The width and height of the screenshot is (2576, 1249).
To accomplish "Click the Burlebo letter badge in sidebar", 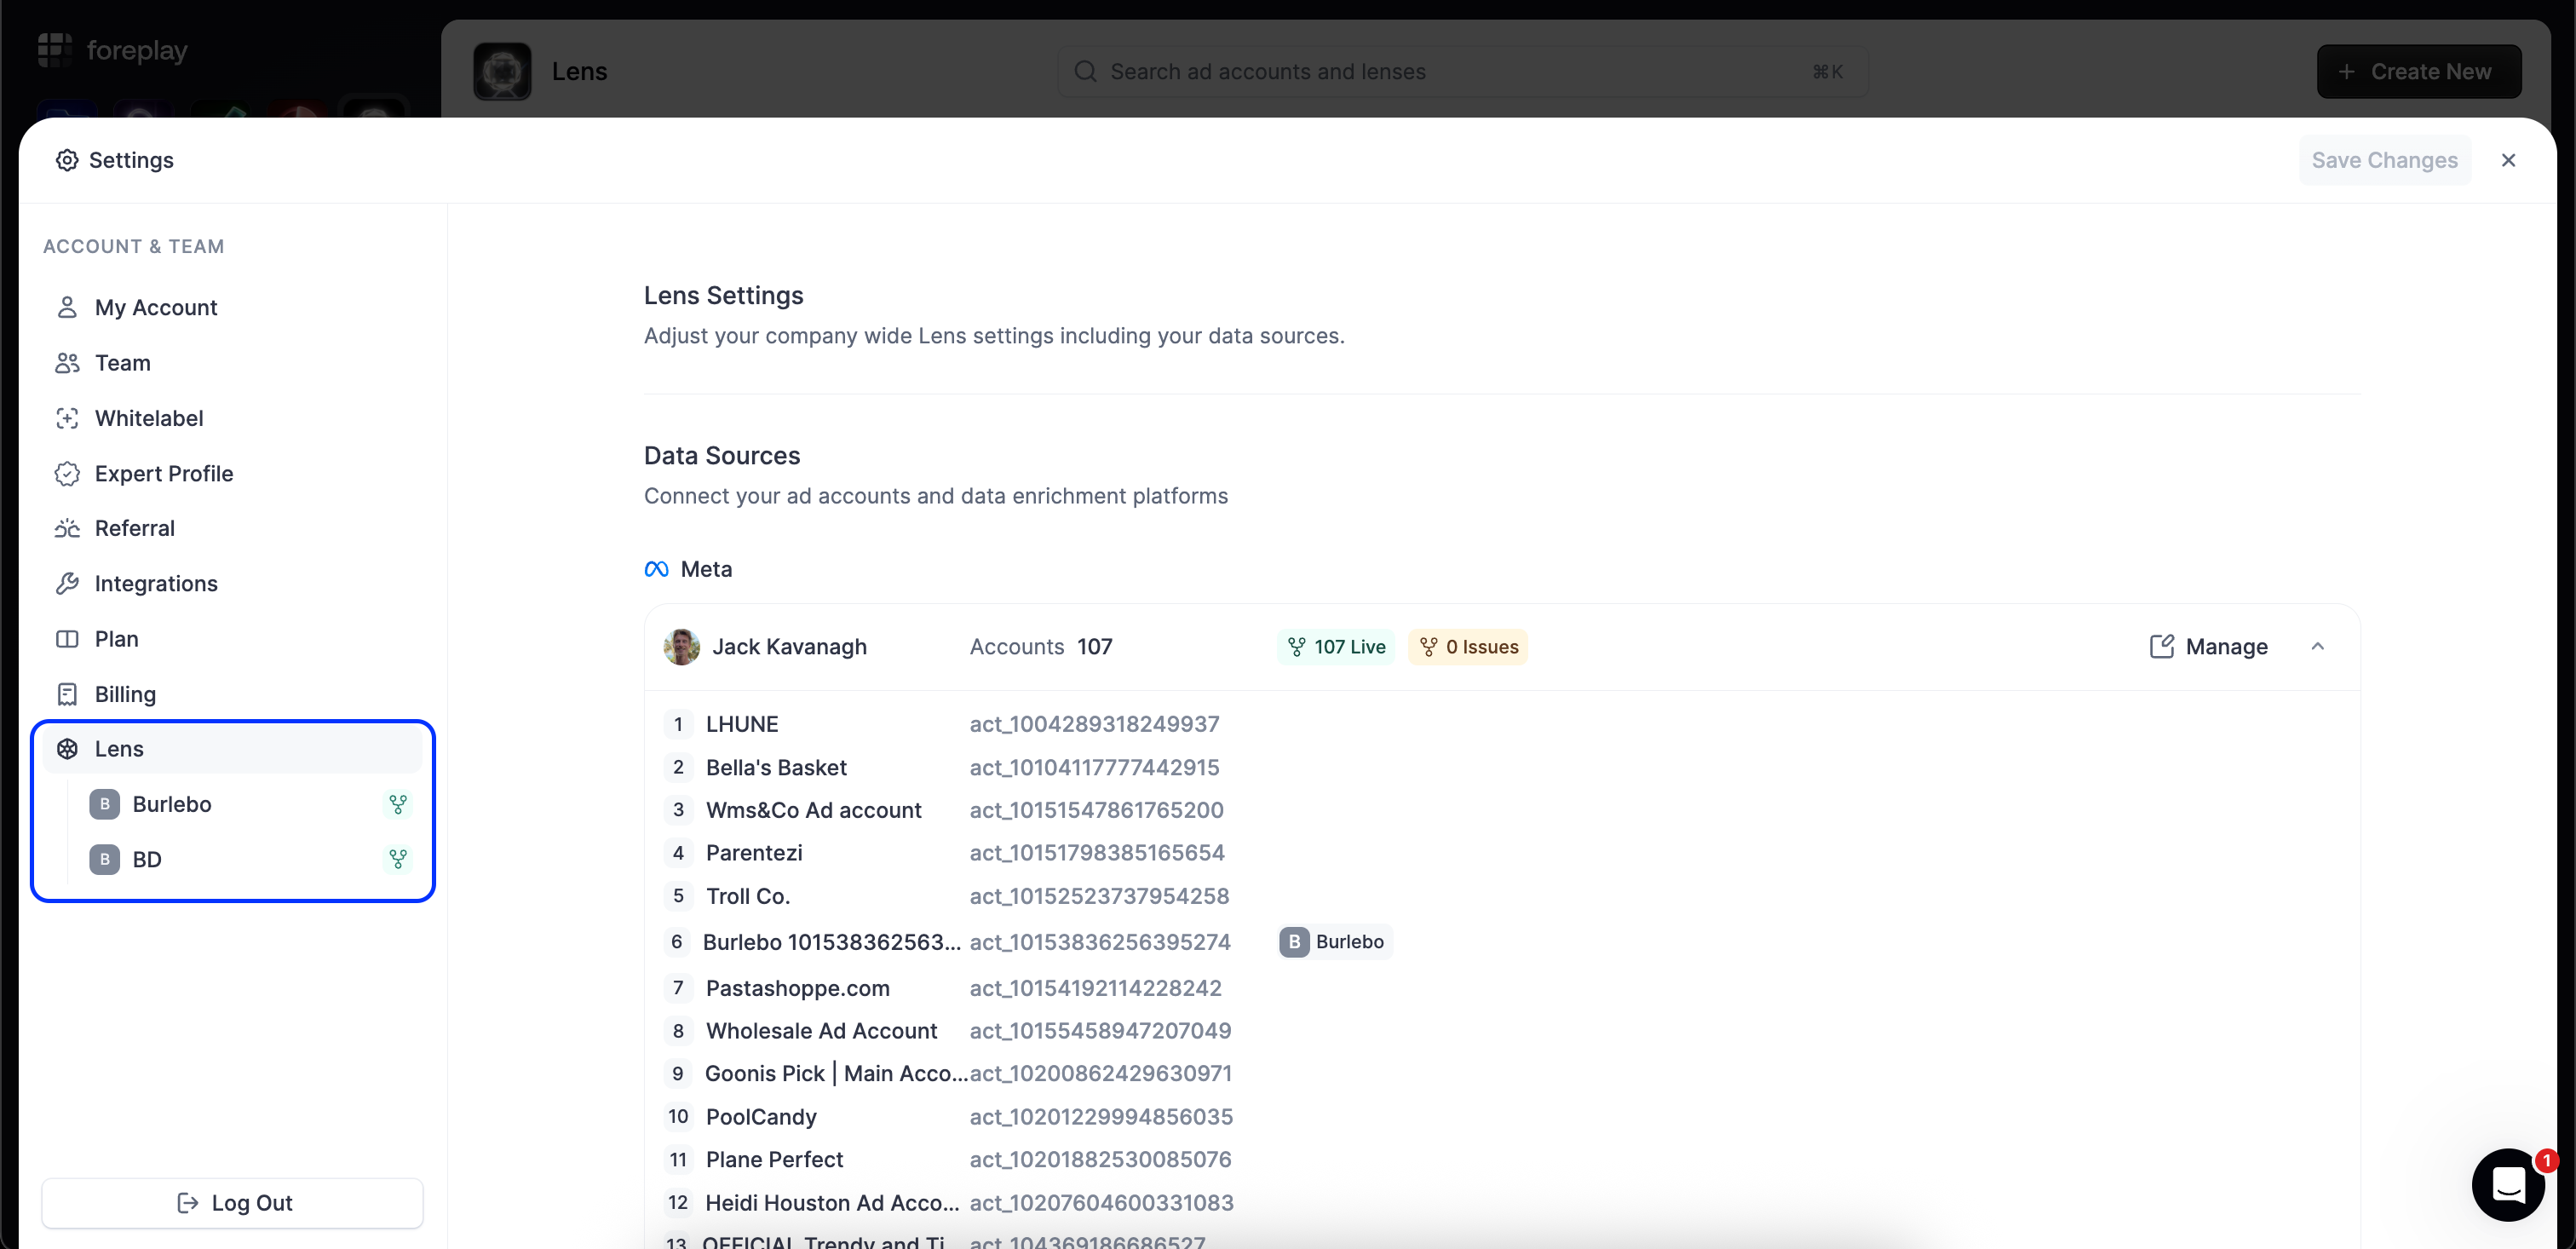I will coord(105,804).
